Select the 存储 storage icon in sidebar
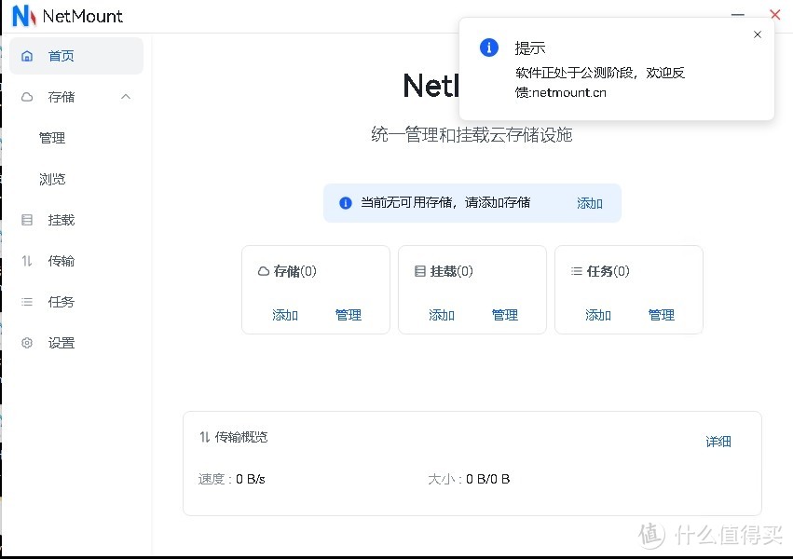793x559 pixels. [27, 96]
